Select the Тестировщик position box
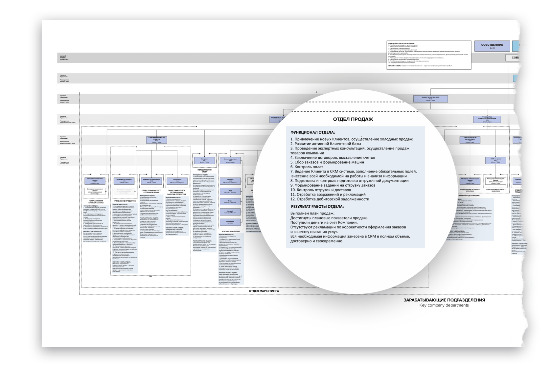Viewport: 552px width, 368px height. 177,181
